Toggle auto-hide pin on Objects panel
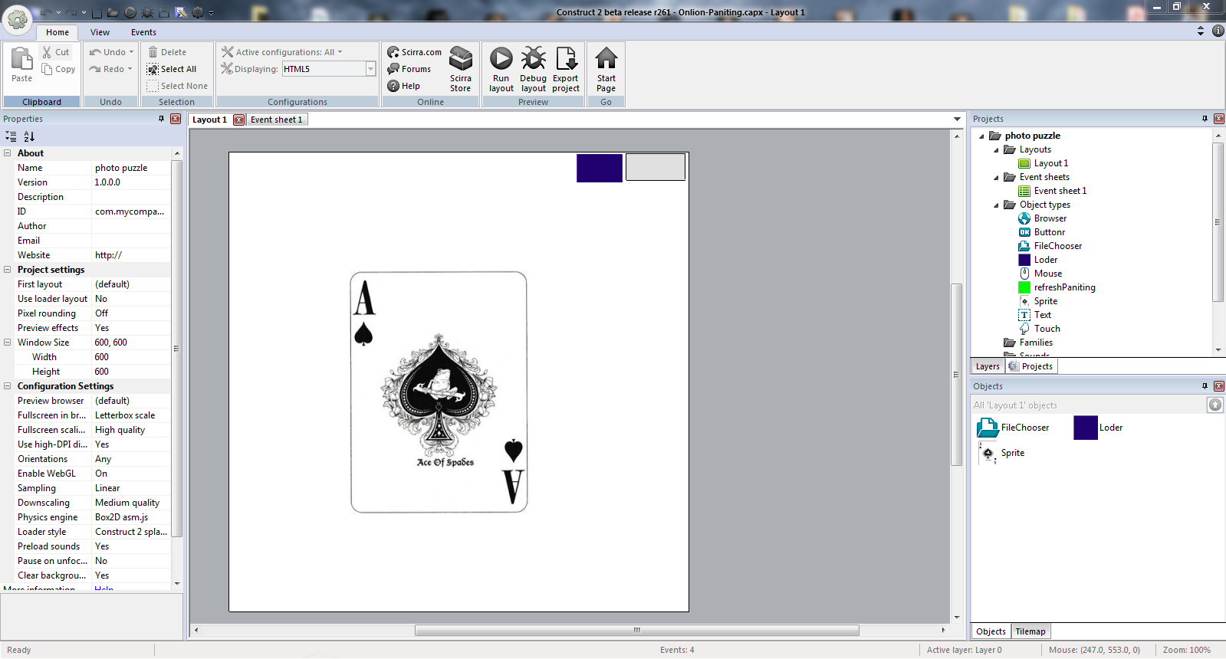 tap(1205, 386)
